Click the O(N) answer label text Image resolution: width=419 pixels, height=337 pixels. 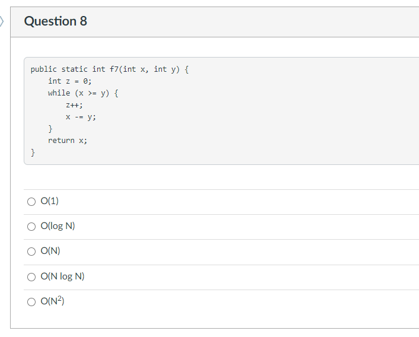click(50, 251)
